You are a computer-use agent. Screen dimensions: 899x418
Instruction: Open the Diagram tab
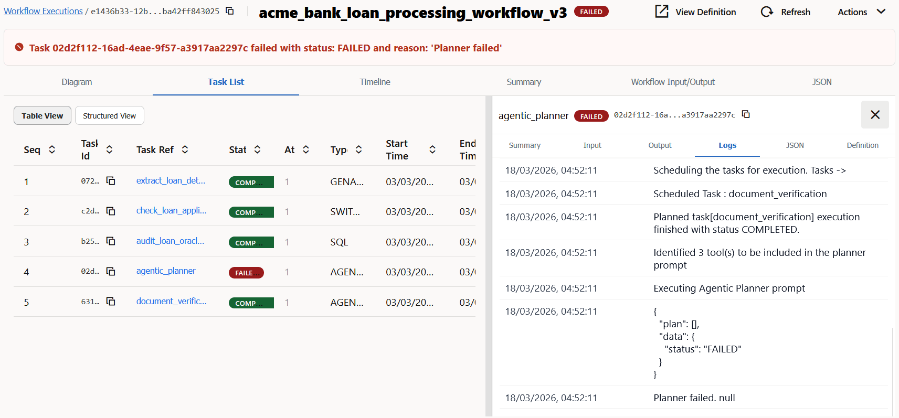point(77,82)
